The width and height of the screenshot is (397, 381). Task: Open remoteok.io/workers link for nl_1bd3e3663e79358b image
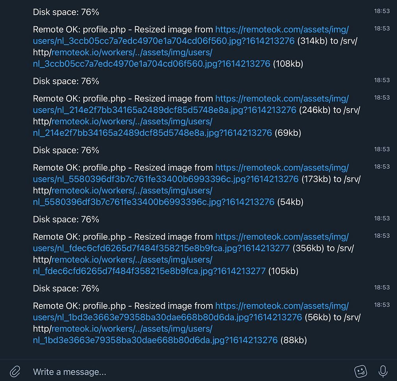(132, 329)
